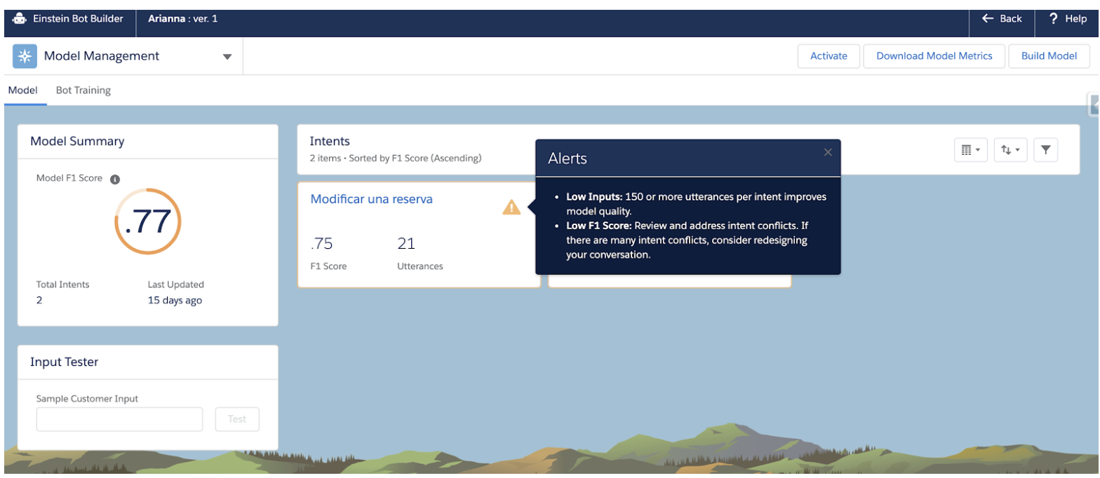Click the .77 F1 score circular gauge
1100x478 pixels.
point(147,221)
